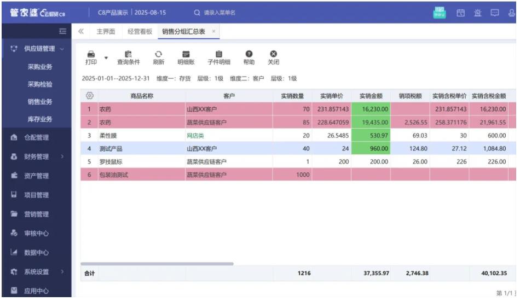The height and width of the screenshot is (301, 520).
Task: Open 库存业务 sidebar item
Action: pyautogui.click(x=40, y=119)
